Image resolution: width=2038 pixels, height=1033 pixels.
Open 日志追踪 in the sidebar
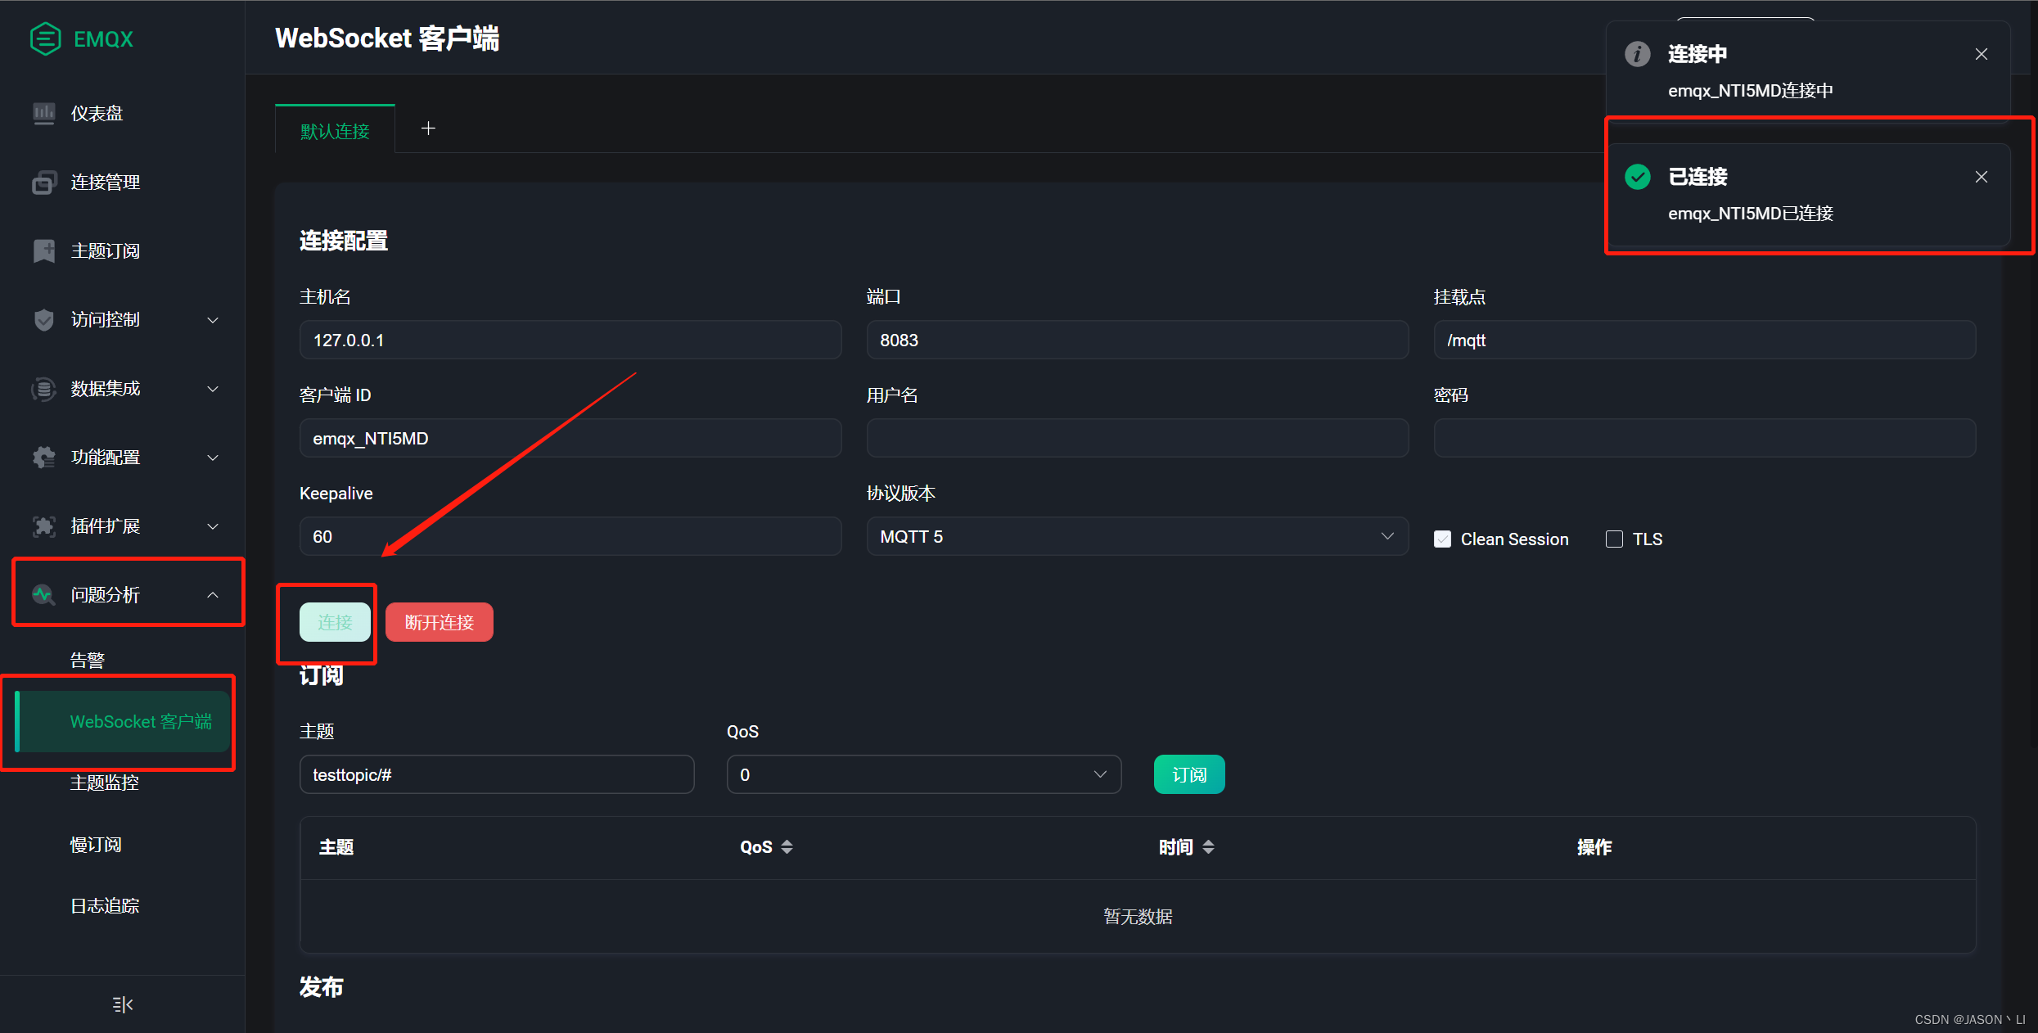[105, 905]
